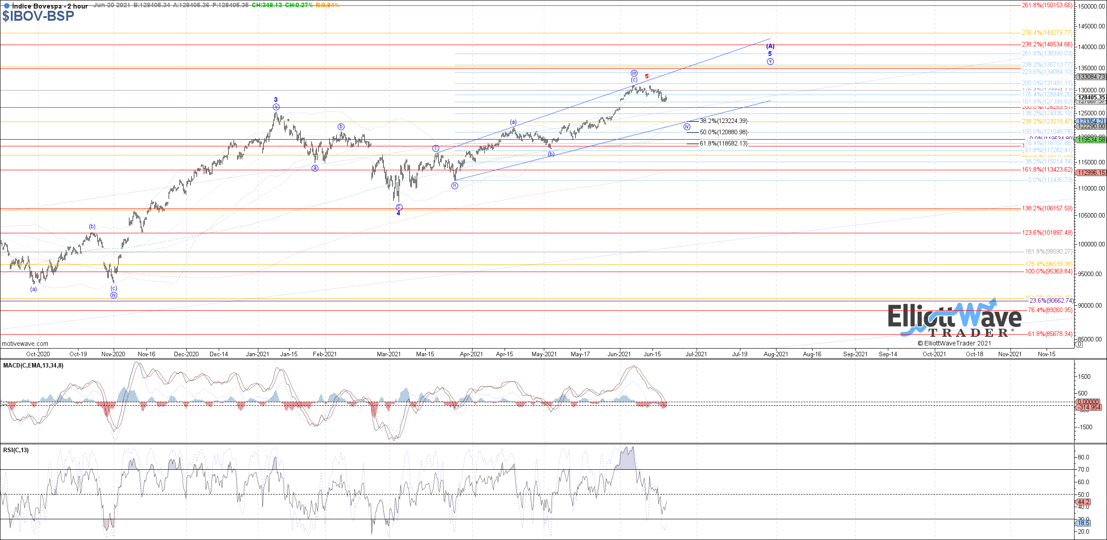Click the 105000.00 price axis value
Viewport: 1107px width, 540px height.
click(x=1092, y=215)
